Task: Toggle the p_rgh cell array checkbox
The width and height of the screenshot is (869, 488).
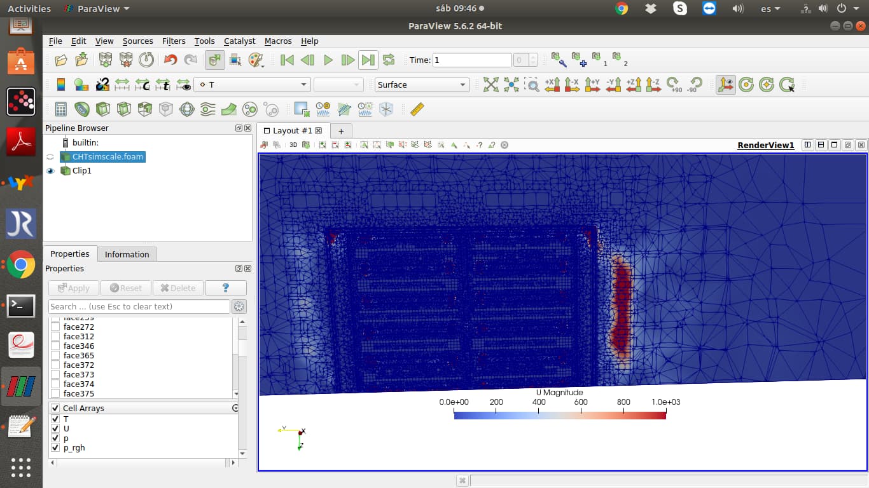Action: 55,448
